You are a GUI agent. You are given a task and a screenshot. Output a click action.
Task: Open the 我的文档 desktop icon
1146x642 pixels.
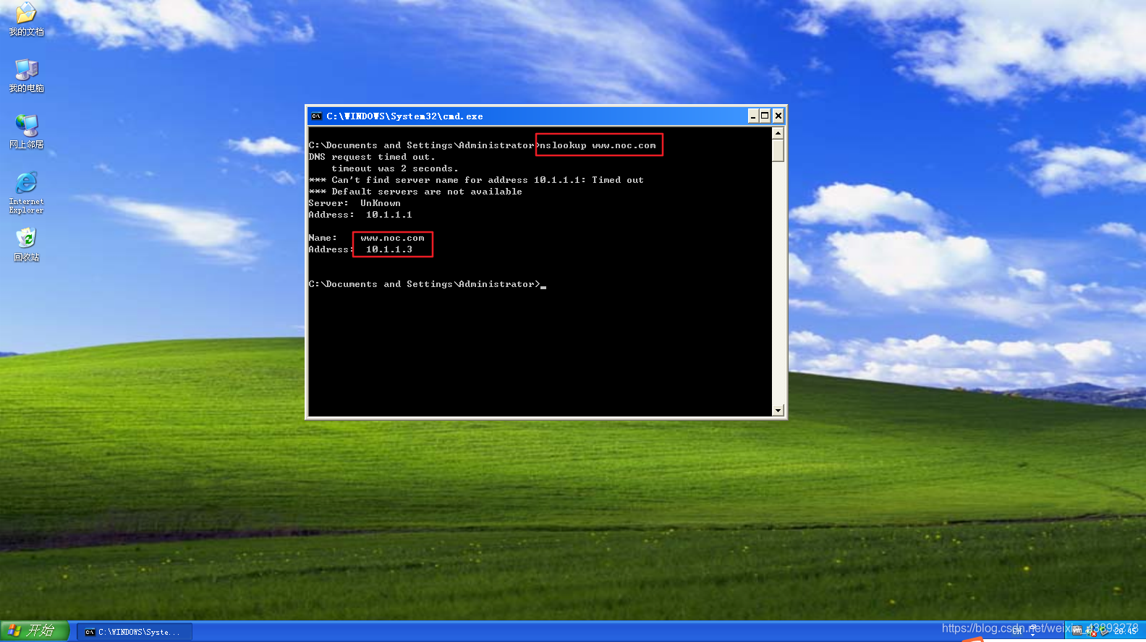[x=26, y=20]
